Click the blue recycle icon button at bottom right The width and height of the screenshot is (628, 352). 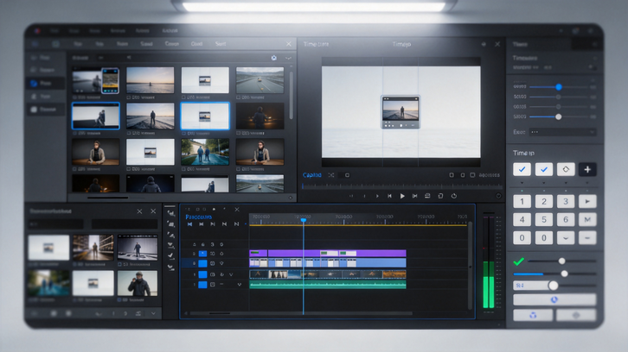pyautogui.click(x=533, y=315)
